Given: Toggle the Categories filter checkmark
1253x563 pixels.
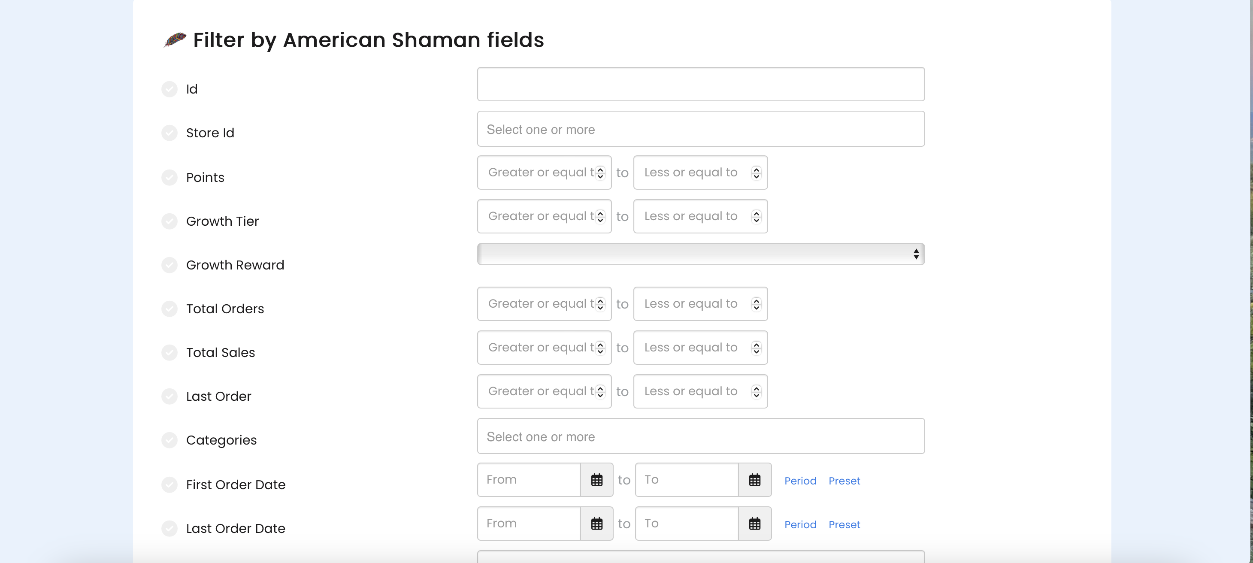Looking at the screenshot, I should 169,440.
